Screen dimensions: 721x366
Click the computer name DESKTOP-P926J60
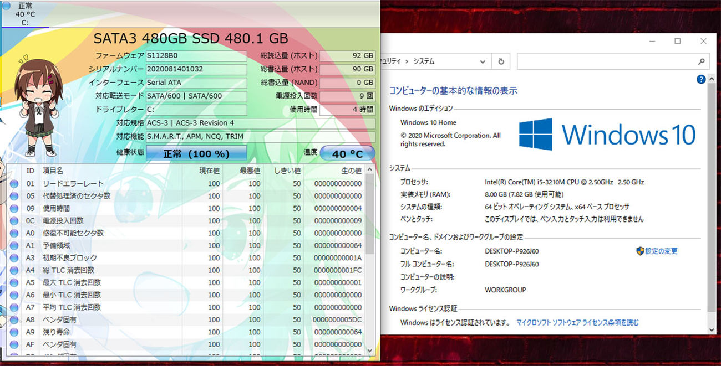[512, 251]
